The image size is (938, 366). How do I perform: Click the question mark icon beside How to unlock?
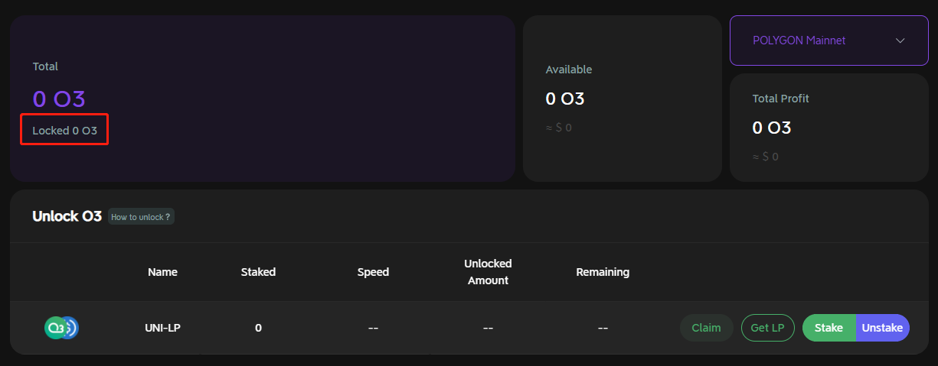click(168, 217)
